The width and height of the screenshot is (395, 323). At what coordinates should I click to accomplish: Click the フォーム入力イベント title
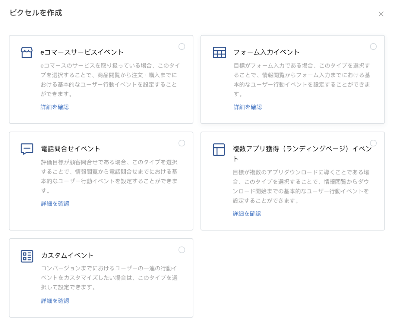pos(267,52)
